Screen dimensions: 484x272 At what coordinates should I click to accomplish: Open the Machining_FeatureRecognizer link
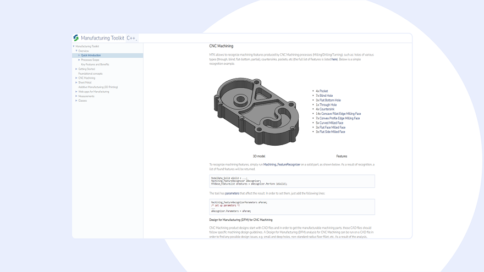(x=282, y=165)
